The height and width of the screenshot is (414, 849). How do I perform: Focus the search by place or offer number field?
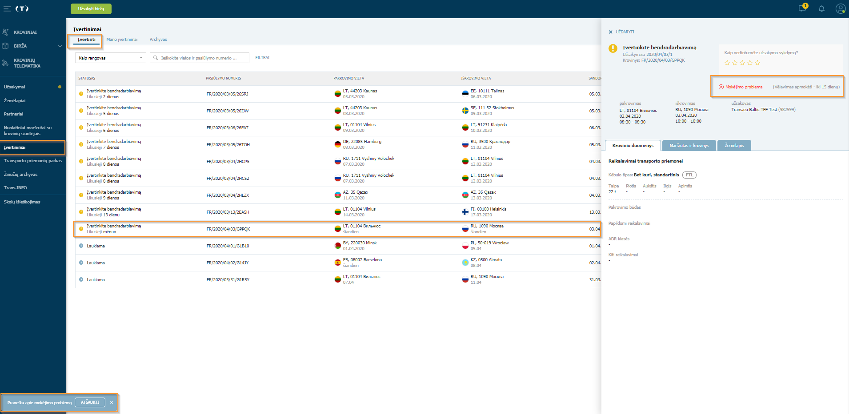(200, 58)
